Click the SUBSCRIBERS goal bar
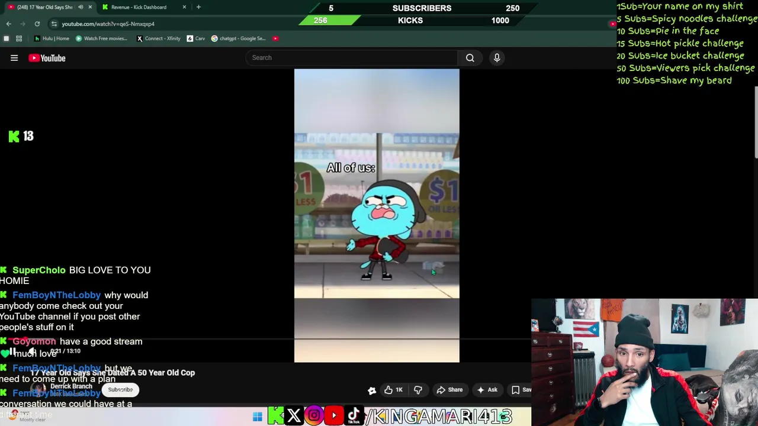 point(422,8)
